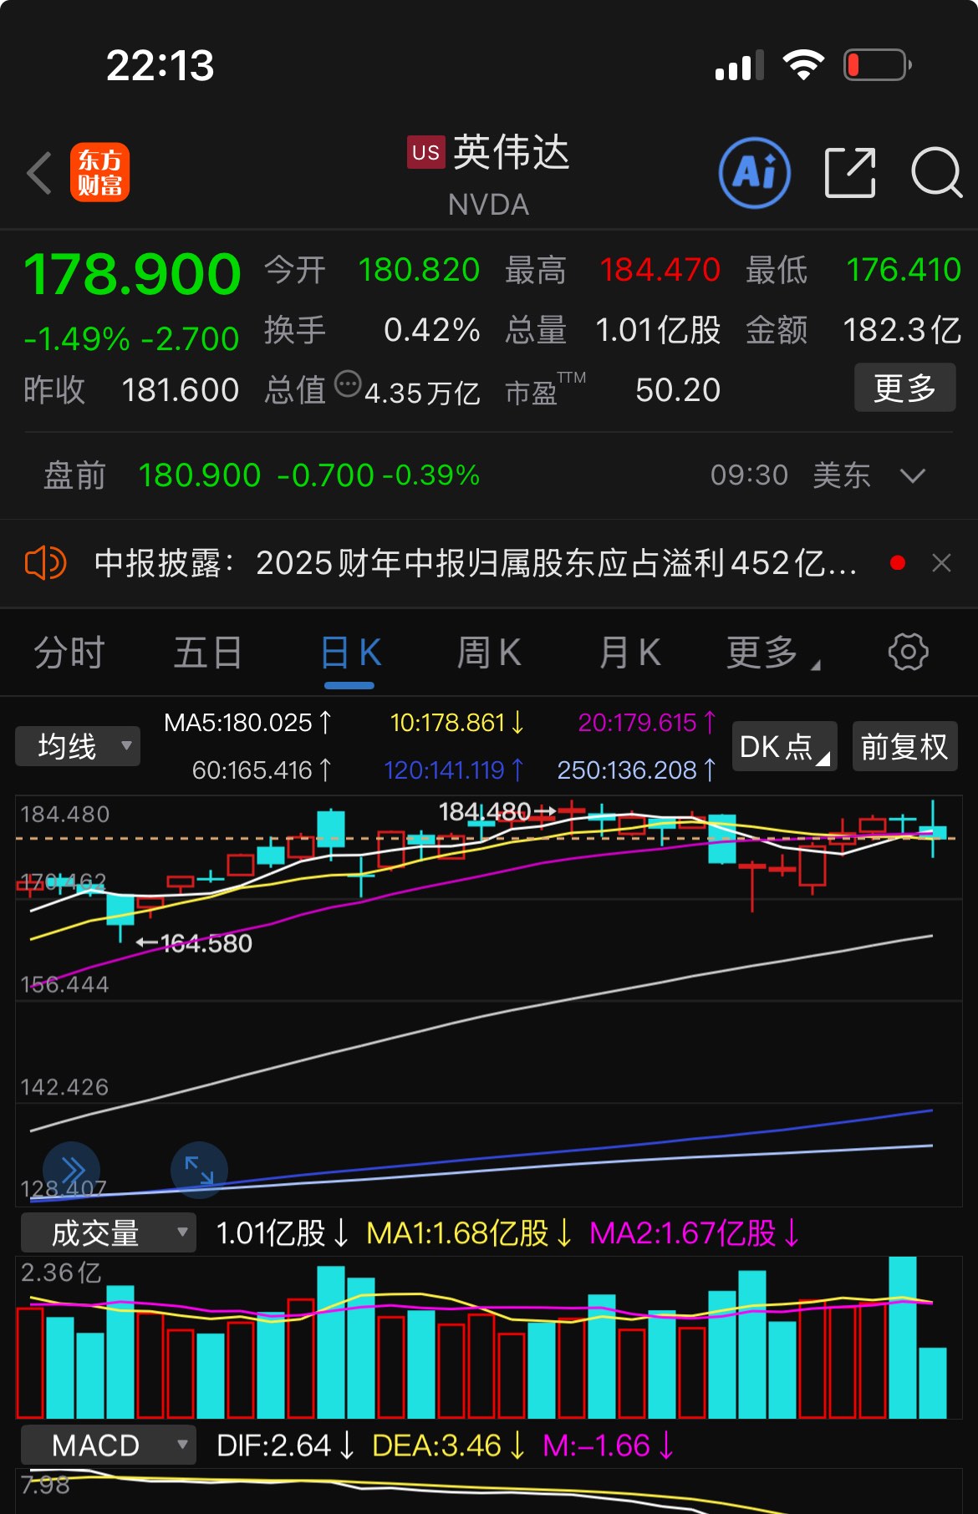The width and height of the screenshot is (978, 1514).
Task: Tap the 今开 value 180.820
Action: pos(419,270)
